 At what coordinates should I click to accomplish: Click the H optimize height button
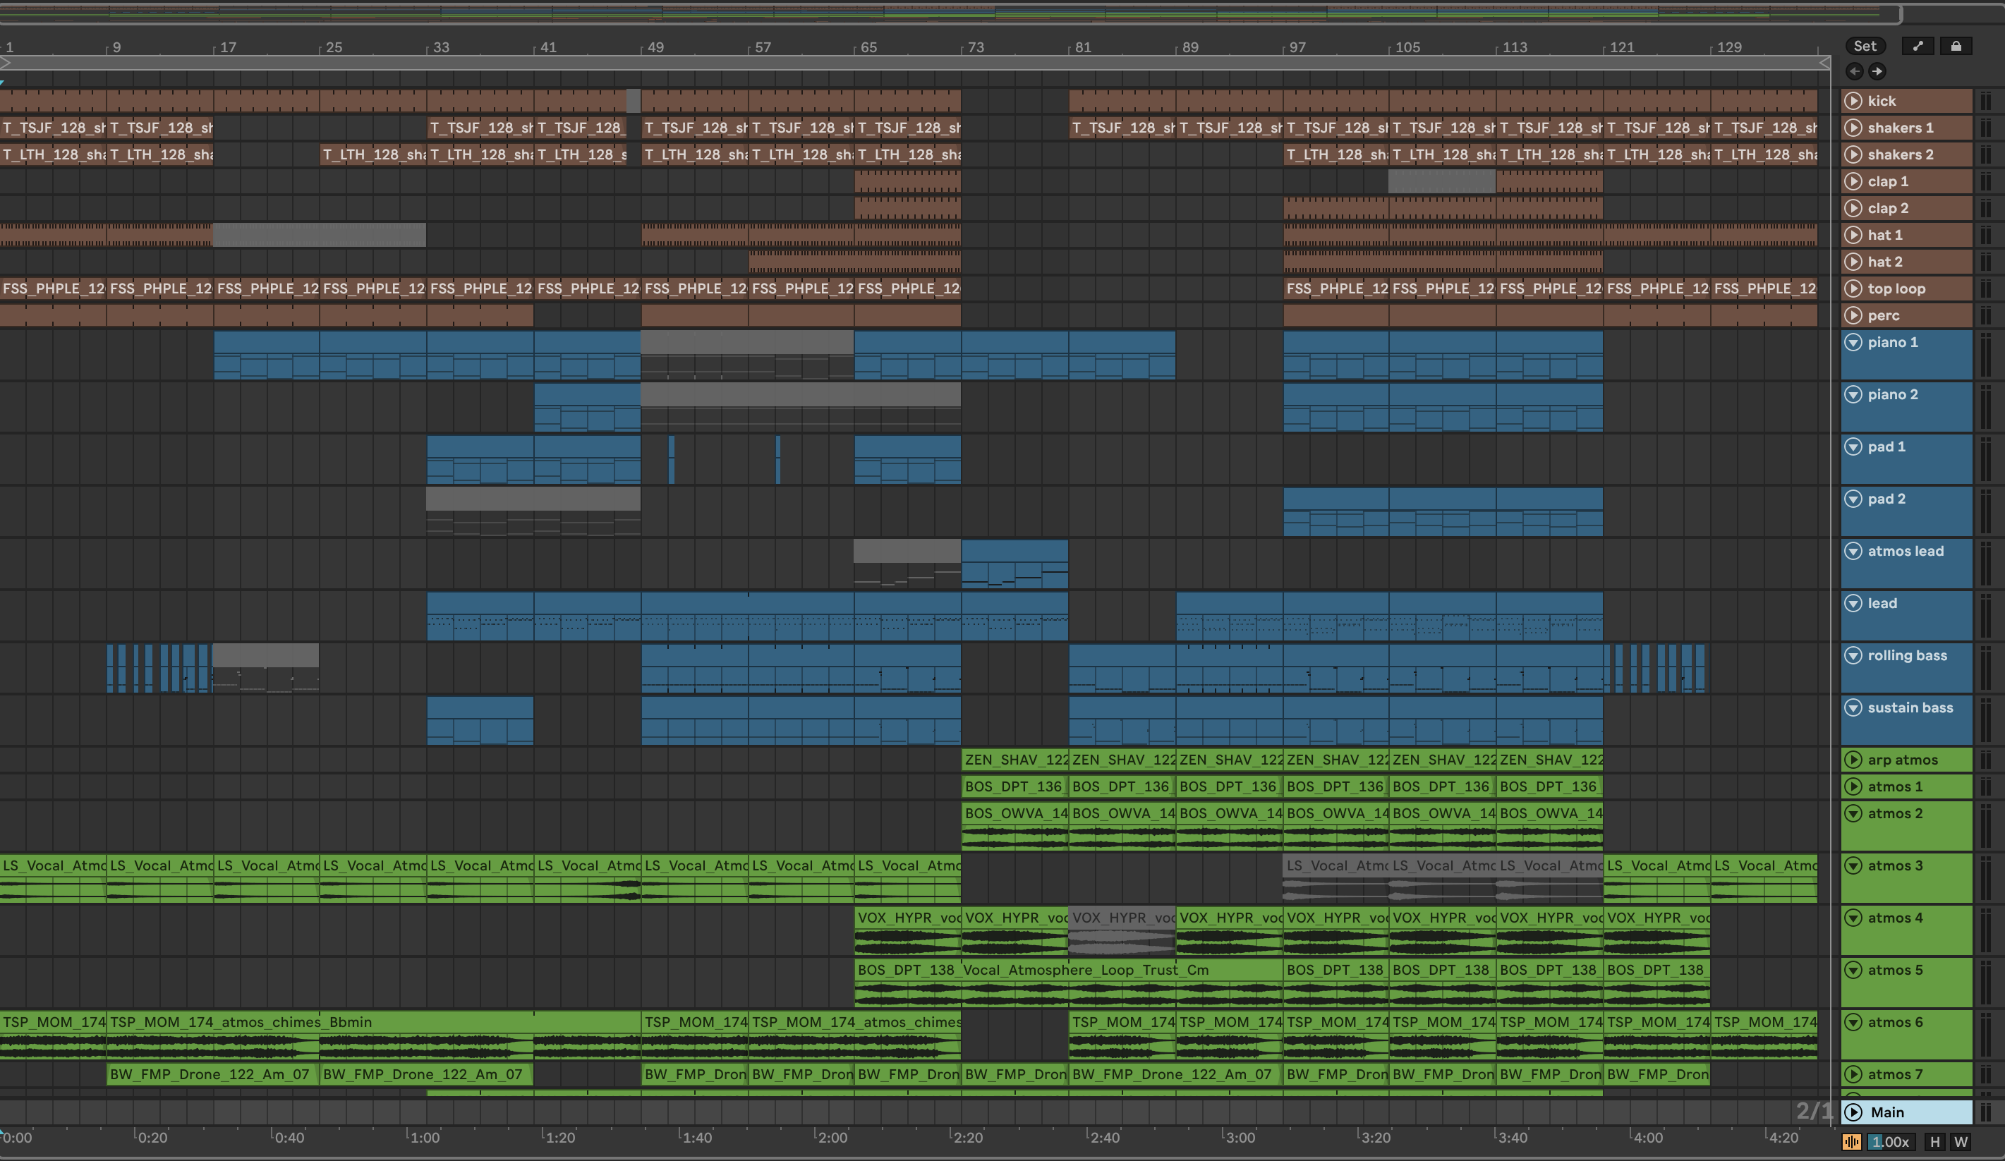(1934, 1142)
